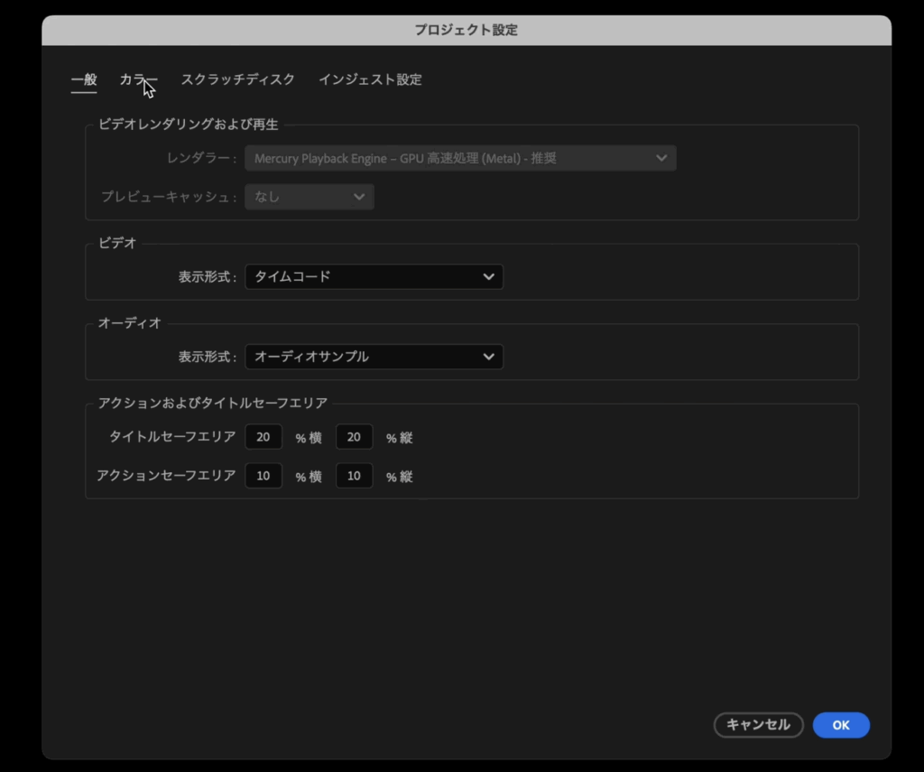Click the タイトルセーフエリア 横 percentage field
This screenshot has width=924, height=772.
coord(263,437)
